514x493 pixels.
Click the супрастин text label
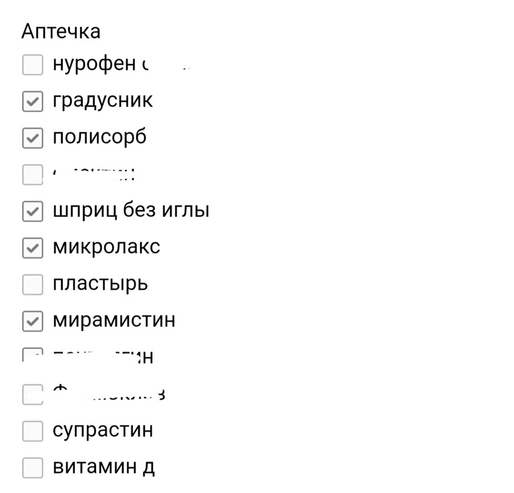[x=103, y=430]
